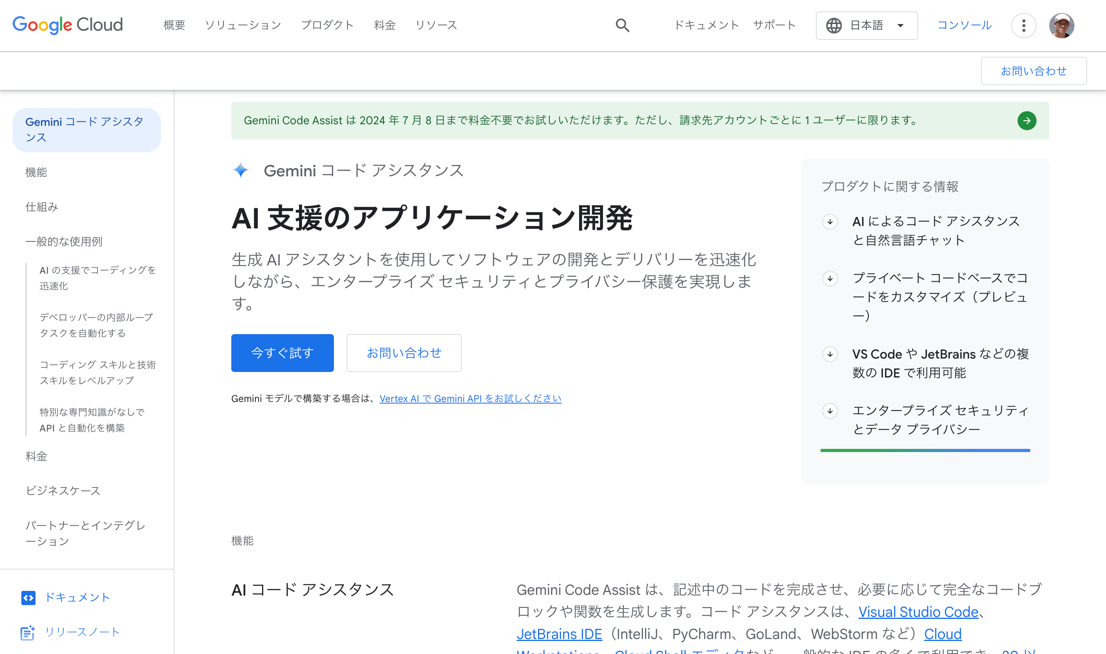Open リリースノート link at sidebar bottom
Viewport: 1106px width, 654px height.
[x=82, y=632]
